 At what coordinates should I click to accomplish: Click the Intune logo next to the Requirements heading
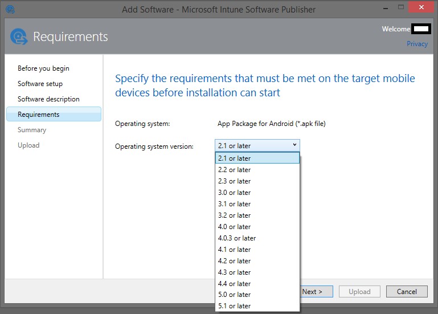coord(19,36)
